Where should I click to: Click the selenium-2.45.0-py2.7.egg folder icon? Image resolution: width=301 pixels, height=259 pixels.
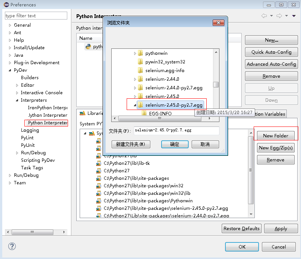click(141, 105)
